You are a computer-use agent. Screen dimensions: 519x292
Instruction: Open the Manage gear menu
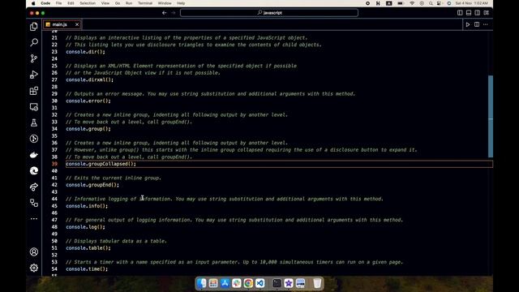pyautogui.click(x=34, y=268)
